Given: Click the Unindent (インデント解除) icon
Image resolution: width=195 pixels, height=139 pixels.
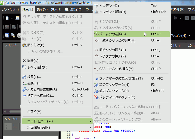Looking at the screenshot, I should (x=96, y=12).
